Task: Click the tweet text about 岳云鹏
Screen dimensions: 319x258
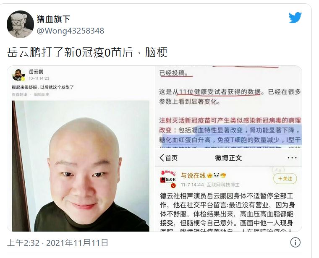Action: point(87,52)
